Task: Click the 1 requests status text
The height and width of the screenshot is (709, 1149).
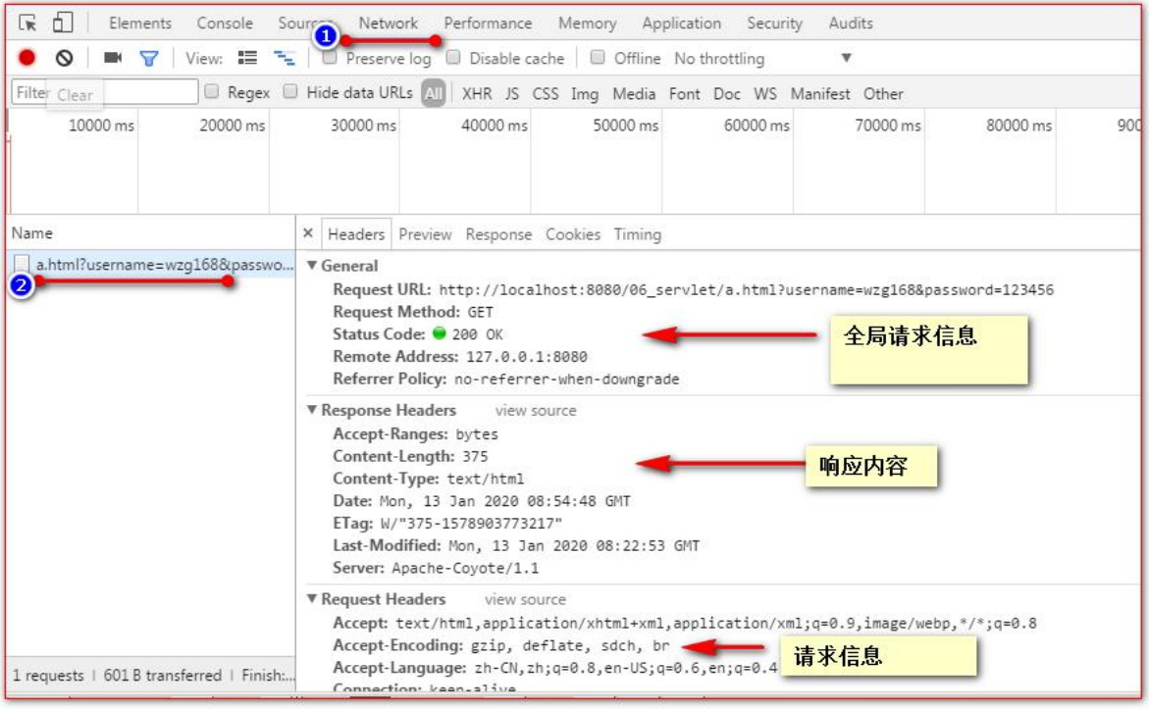Action: [48, 676]
